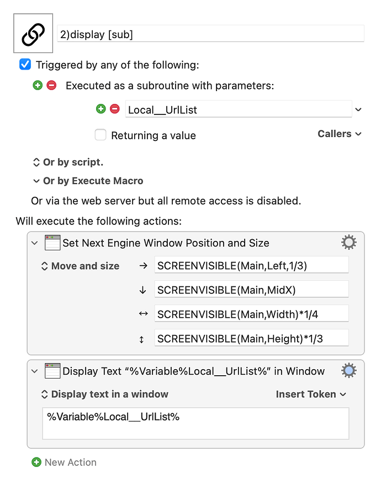
Task: Add a new trigger with green plus
Action: [38, 85]
